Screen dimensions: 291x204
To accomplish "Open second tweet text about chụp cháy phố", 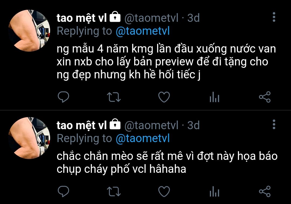I will (x=167, y=163).
